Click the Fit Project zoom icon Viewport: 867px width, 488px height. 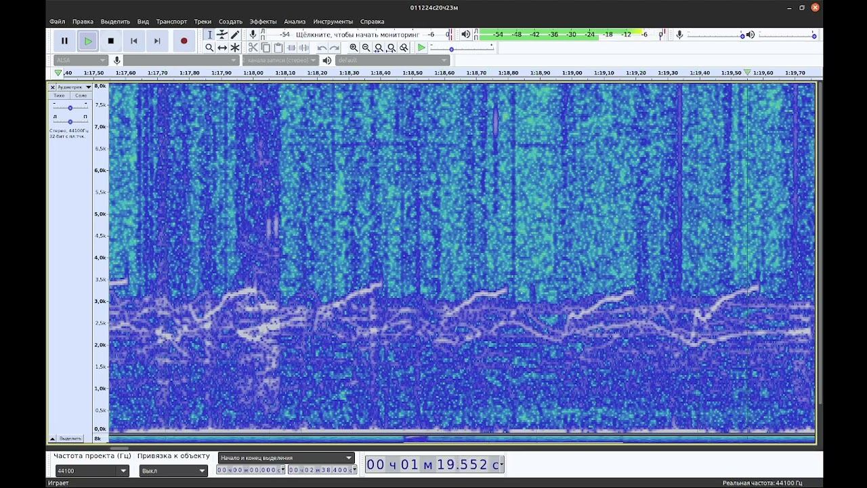392,47
